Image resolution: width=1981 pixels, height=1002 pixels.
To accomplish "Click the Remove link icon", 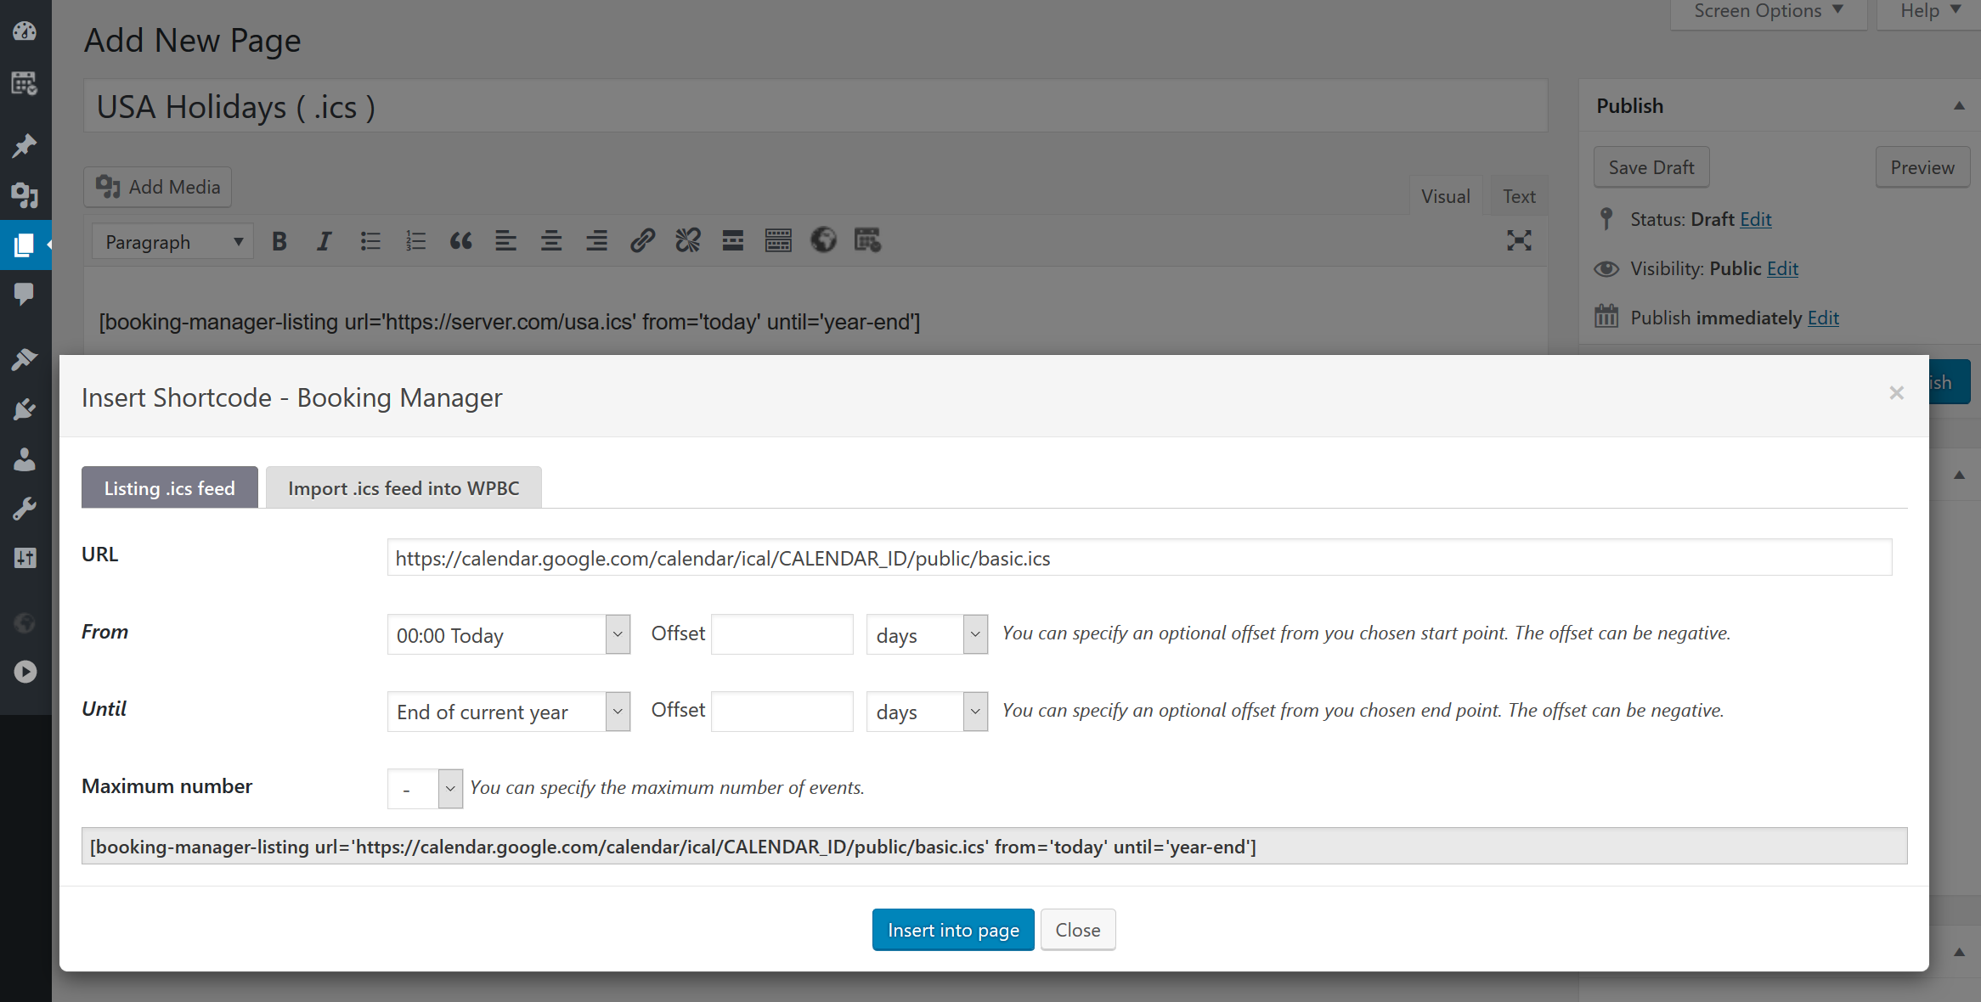I will 687,241.
